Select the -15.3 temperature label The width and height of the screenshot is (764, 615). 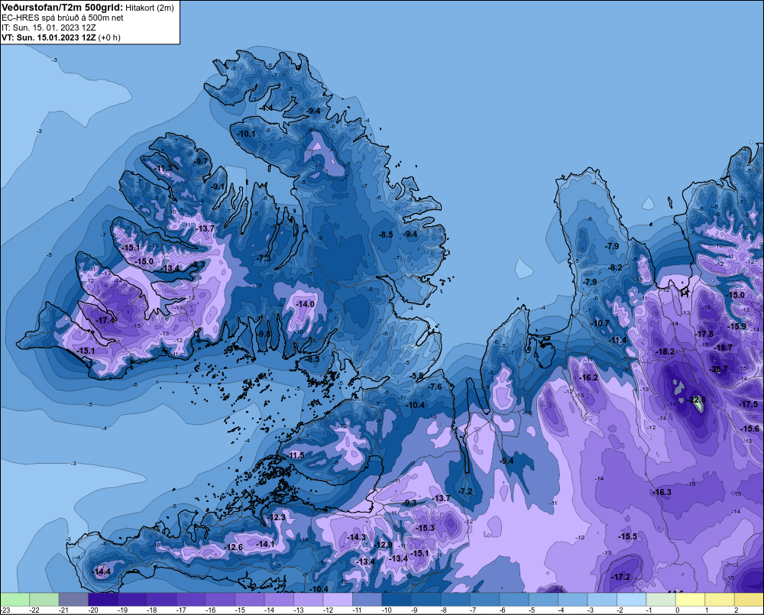tap(426, 528)
